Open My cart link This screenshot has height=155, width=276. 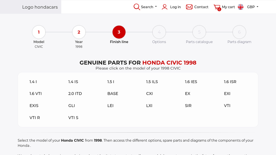pyautogui.click(x=228, y=7)
